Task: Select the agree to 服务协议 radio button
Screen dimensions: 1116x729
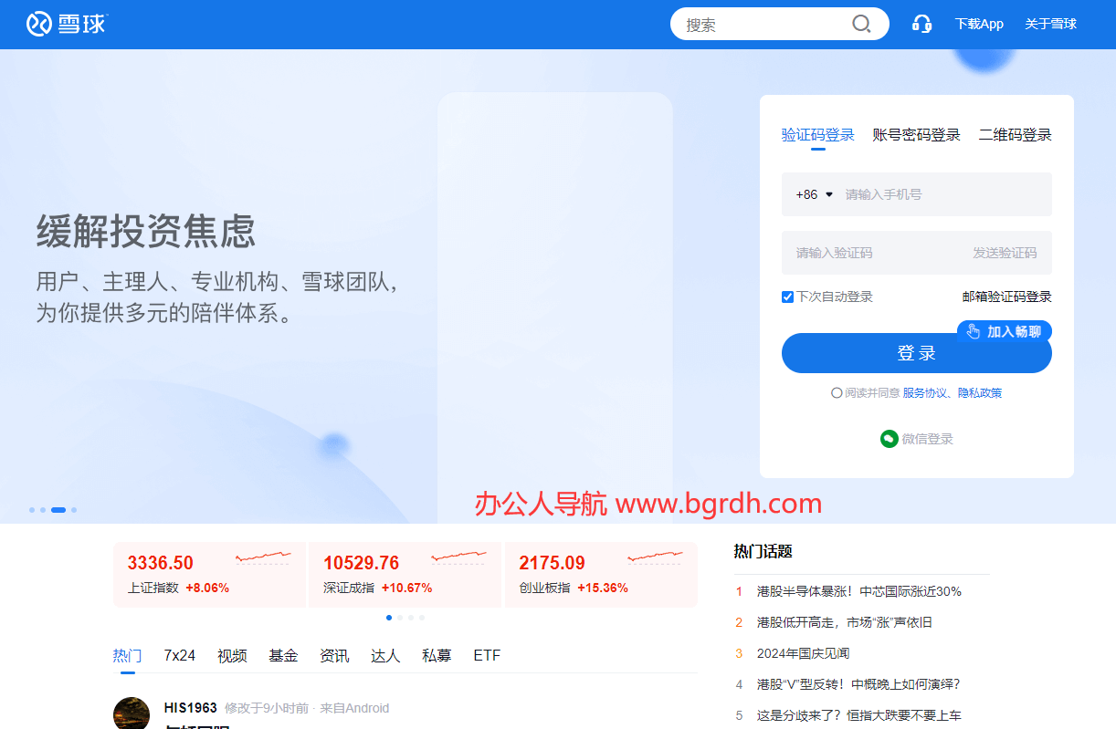Action: [x=837, y=393]
